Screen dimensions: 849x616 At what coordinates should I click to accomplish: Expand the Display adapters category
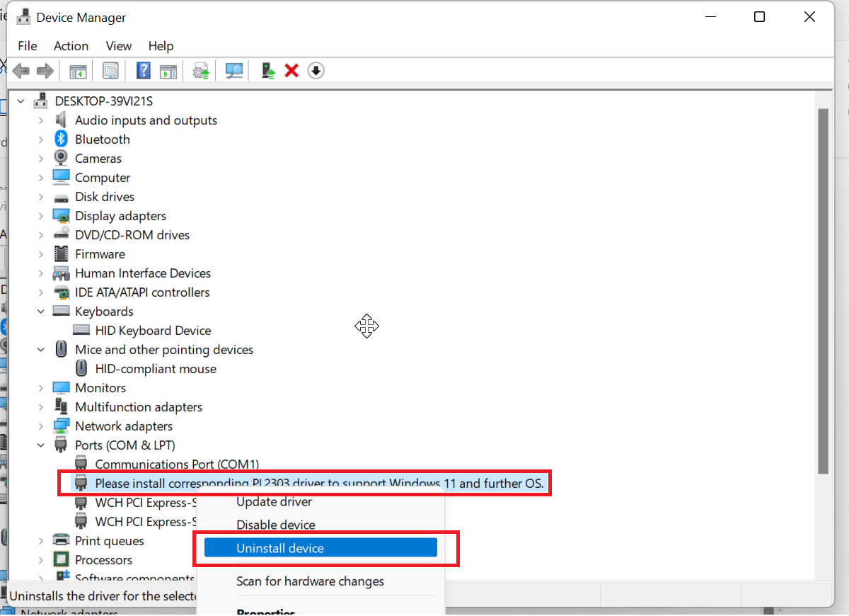[x=41, y=215]
